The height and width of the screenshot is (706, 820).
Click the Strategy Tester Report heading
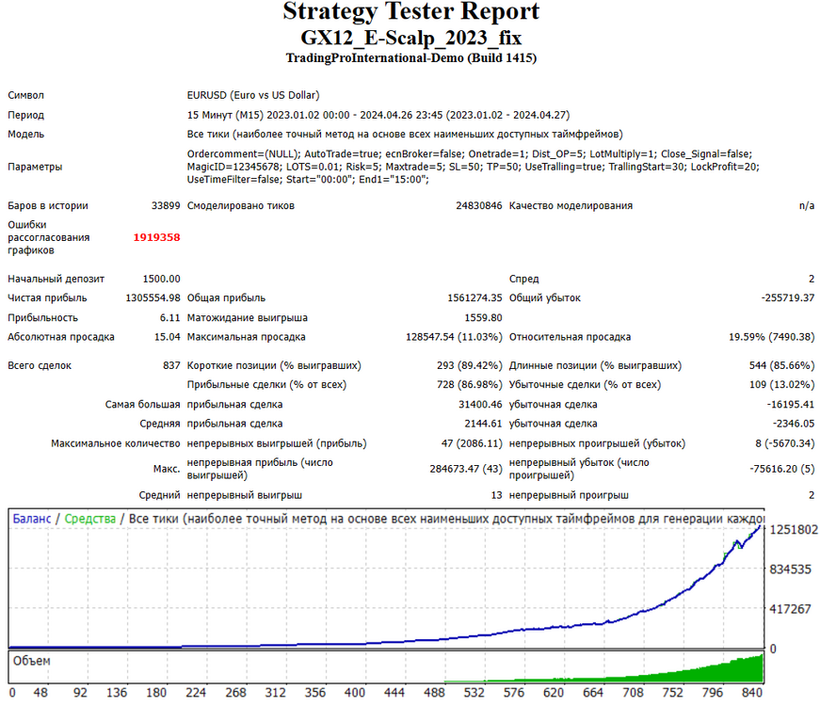[410, 11]
